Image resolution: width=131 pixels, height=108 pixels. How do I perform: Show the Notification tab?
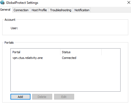click(x=82, y=10)
